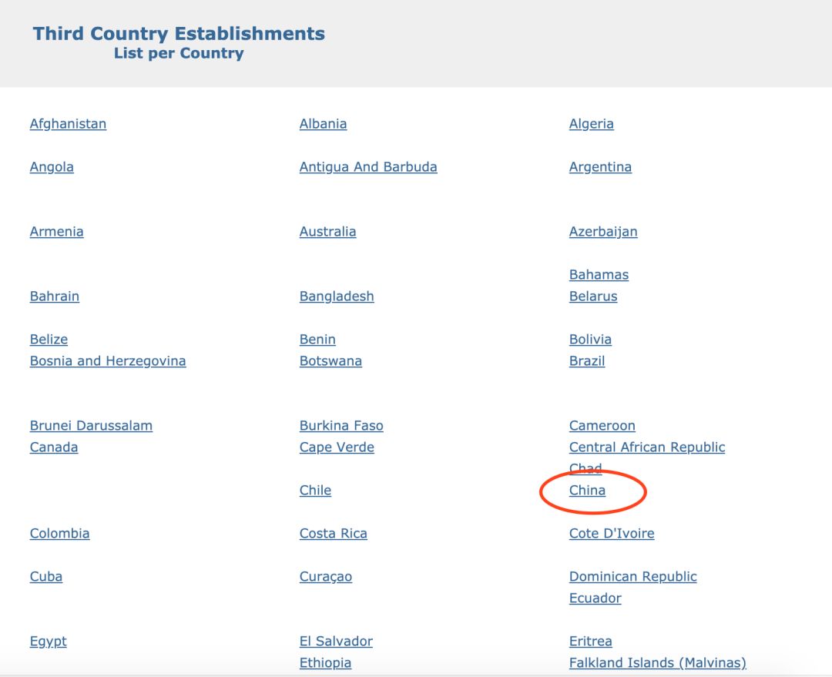Click the Falkland Islands (Malvinas) link

[x=657, y=663]
